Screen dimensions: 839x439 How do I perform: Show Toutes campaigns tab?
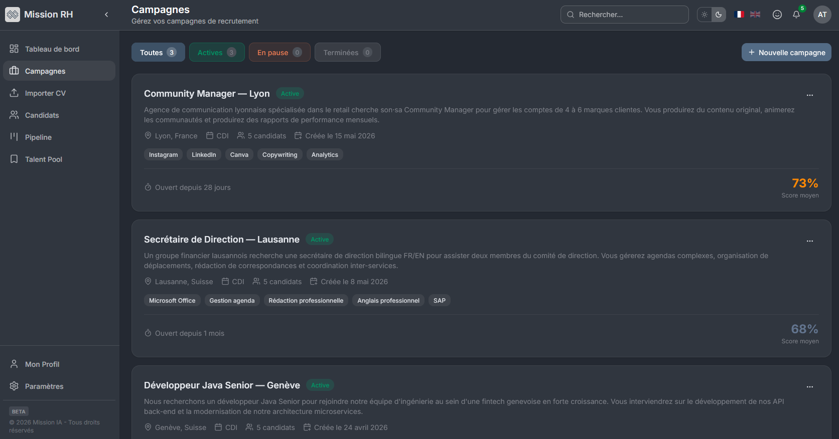point(158,52)
